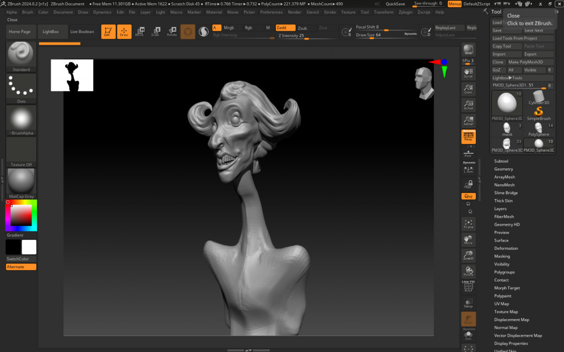Image resolution: width=564 pixels, height=352 pixels.
Task: Click the D dynamic brush icon
Action: click(x=426, y=32)
